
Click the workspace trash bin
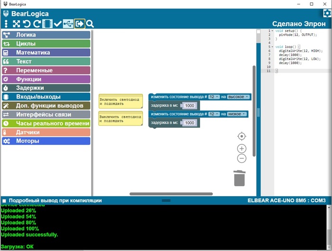(x=240, y=178)
